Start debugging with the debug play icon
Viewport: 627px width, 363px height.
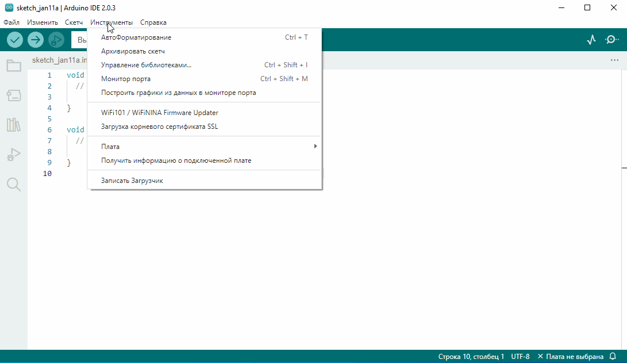pyautogui.click(x=56, y=40)
